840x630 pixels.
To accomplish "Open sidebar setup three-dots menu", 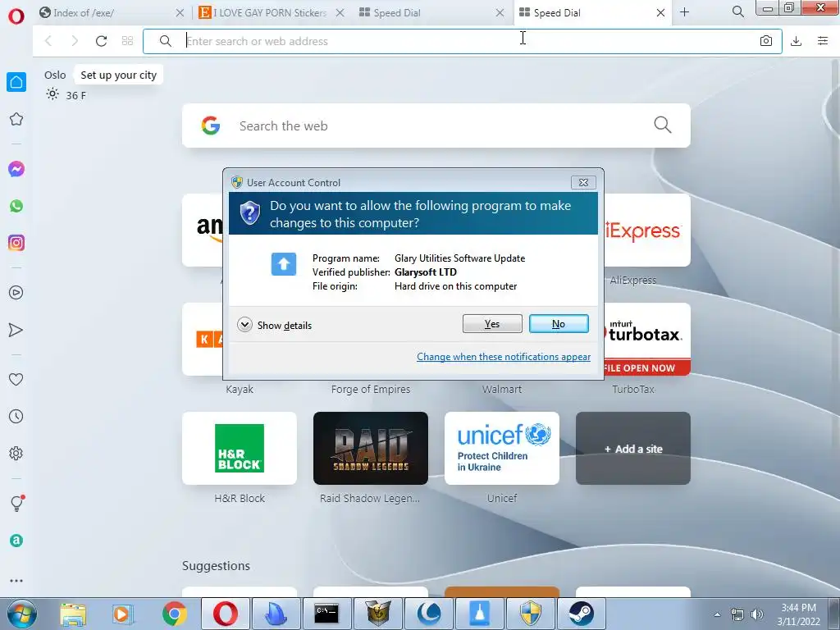I will [16, 581].
